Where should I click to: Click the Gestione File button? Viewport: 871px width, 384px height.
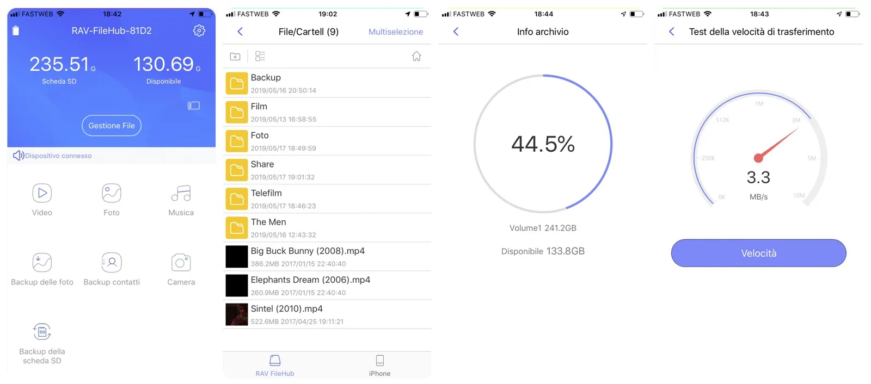(x=112, y=126)
